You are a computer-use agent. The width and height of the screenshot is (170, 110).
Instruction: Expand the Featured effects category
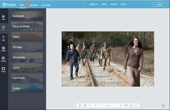point(27,16)
